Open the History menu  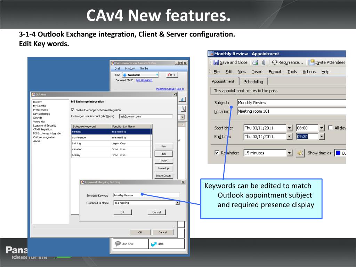pos(130,68)
